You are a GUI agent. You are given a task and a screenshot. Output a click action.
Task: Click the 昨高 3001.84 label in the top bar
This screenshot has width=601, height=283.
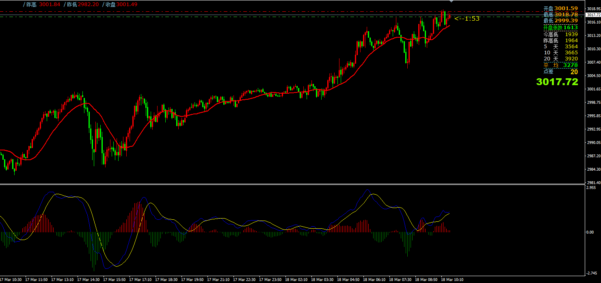pyautogui.click(x=41, y=4)
